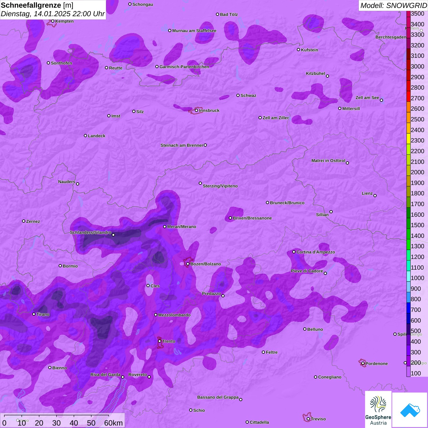
Task: Click the 700 m blue legend color
Action: 408,308
